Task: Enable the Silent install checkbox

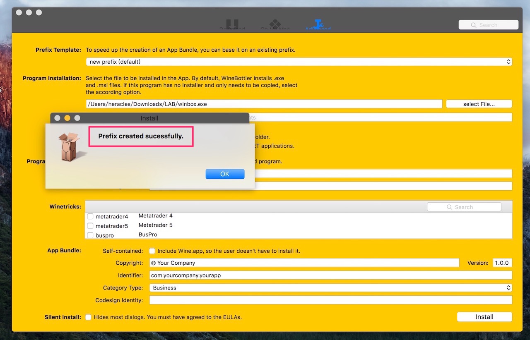Action: (89, 317)
